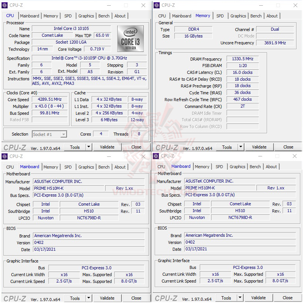Viewport: 303px width, 303px height.
Task: Click Current Link Speed 2.5 GT/s in bottom-left window
Action: [x=64, y=281]
